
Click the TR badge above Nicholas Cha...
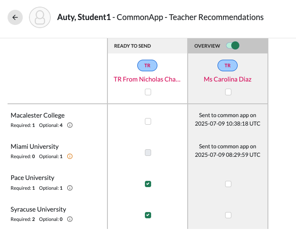click(x=147, y=65)
